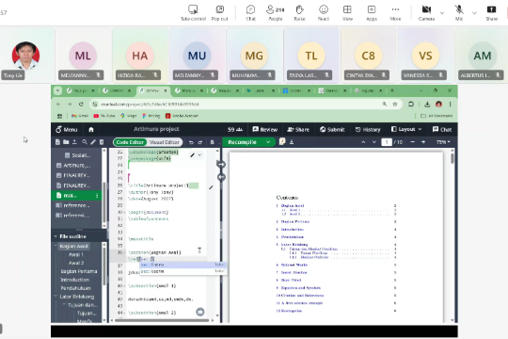The image size is (508, 339).
Task: Raise your hand in the meeting
Action: coord(300,13)
